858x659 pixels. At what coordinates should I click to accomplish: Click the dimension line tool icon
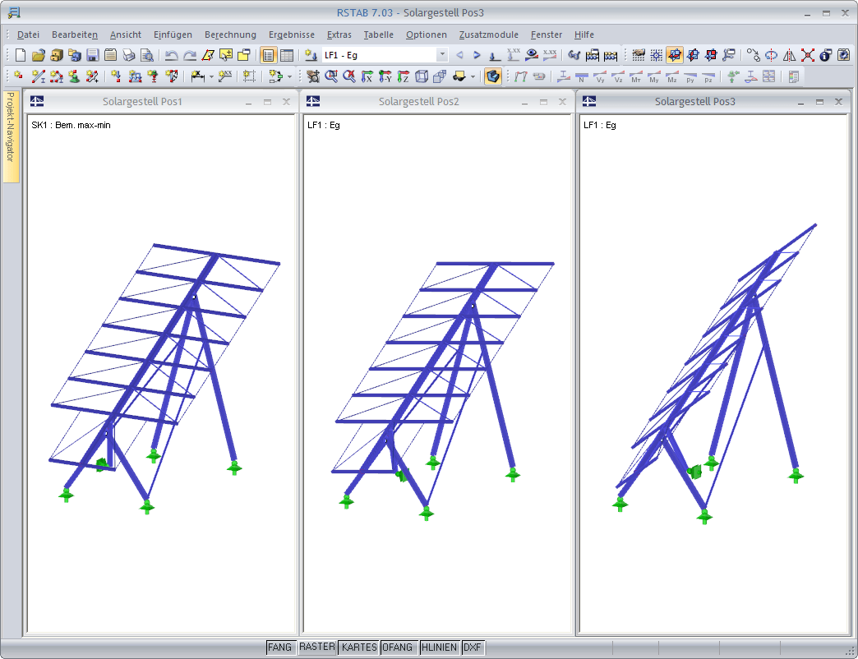click(x=198, y=76)
